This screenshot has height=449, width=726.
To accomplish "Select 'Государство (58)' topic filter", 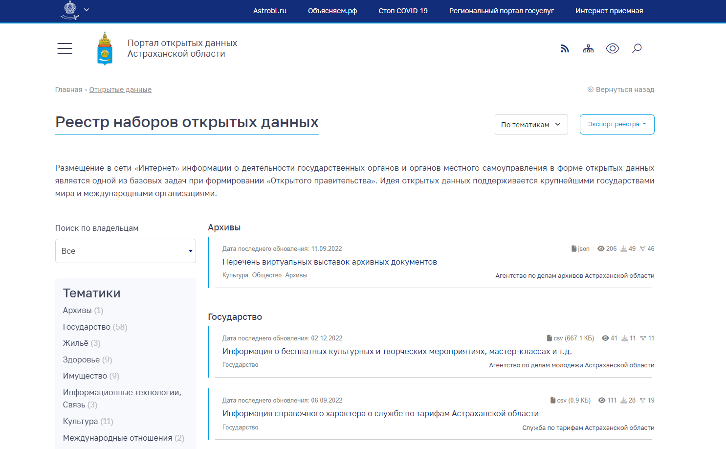I will coord(95,327).
